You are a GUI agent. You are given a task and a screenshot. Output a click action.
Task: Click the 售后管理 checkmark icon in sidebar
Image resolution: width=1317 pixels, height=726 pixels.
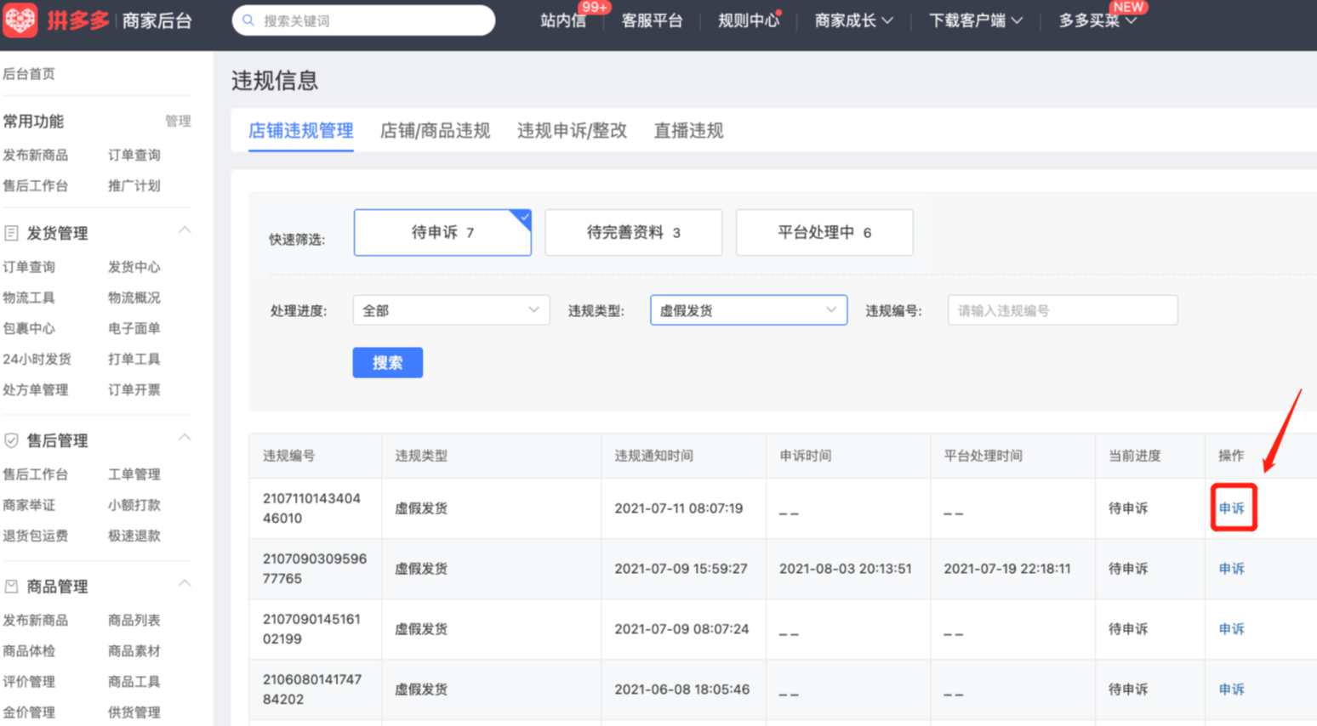(10, 440)
